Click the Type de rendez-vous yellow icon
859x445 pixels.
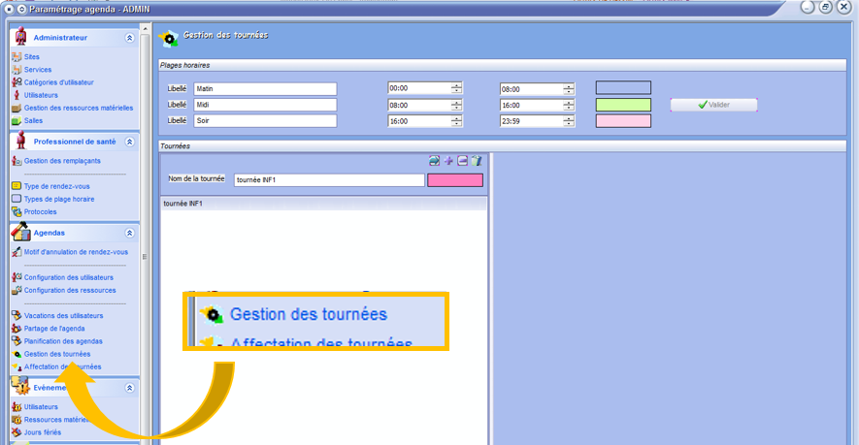tap(17, 186)
